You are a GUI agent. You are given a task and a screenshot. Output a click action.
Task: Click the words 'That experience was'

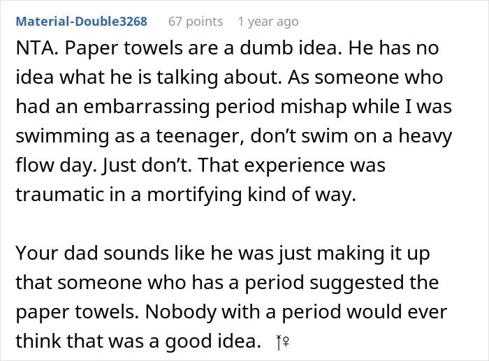(x=291, y=165)
